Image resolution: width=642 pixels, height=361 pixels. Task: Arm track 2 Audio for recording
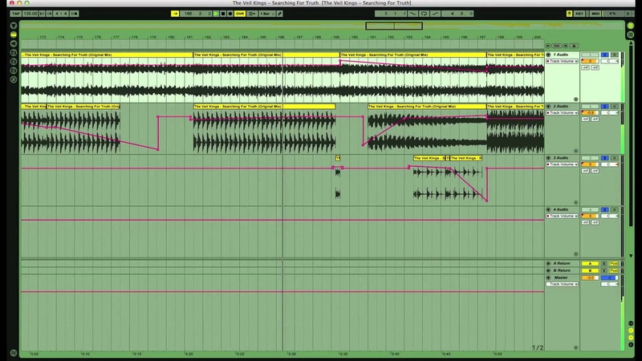[x=614, y=106]
